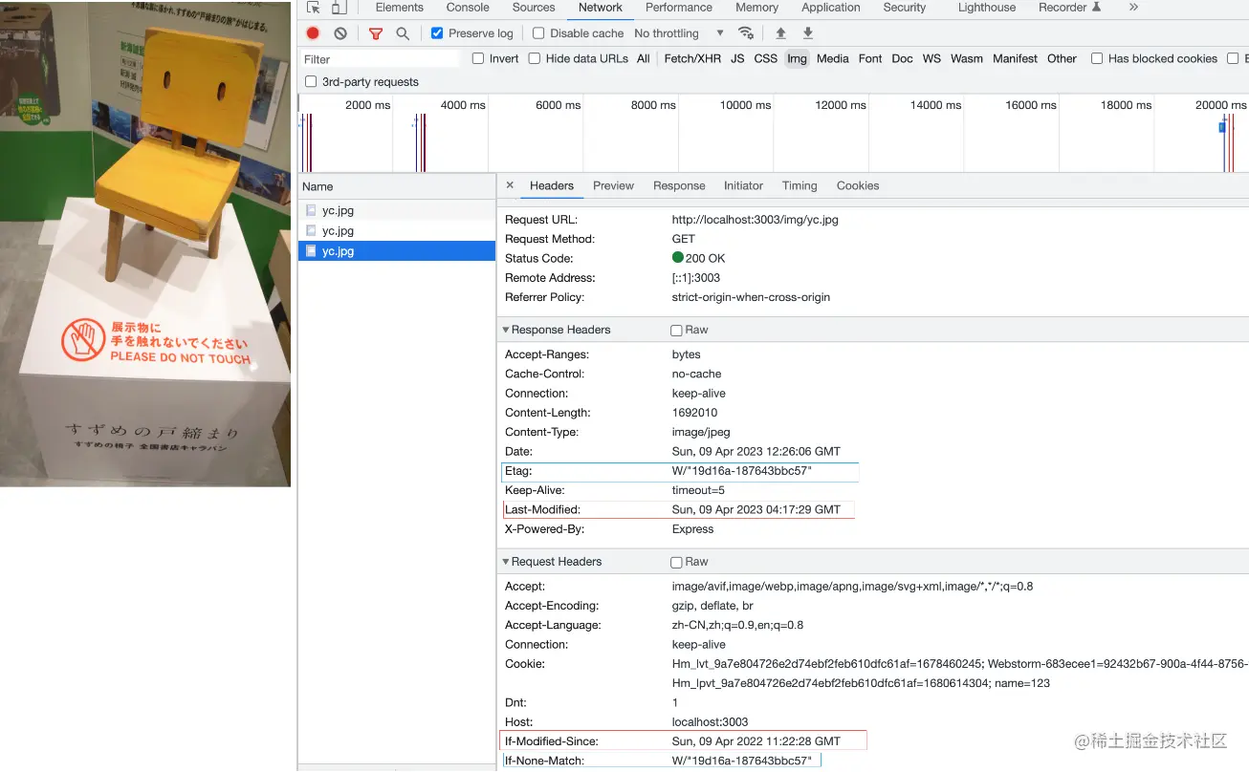Open the Console tab
1249x772 pixels.
(468, 8)
